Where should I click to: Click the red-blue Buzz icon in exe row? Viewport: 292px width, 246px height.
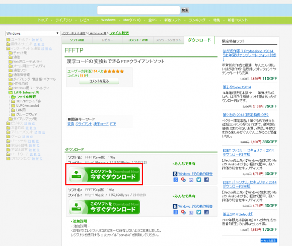click(x=183, y=180)
